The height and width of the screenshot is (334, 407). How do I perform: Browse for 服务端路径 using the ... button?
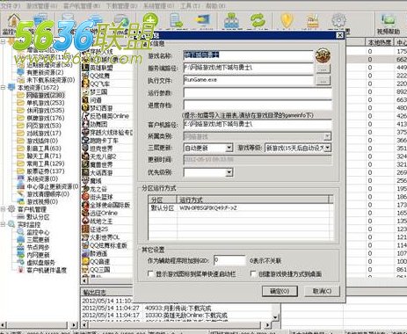[323, 69]
